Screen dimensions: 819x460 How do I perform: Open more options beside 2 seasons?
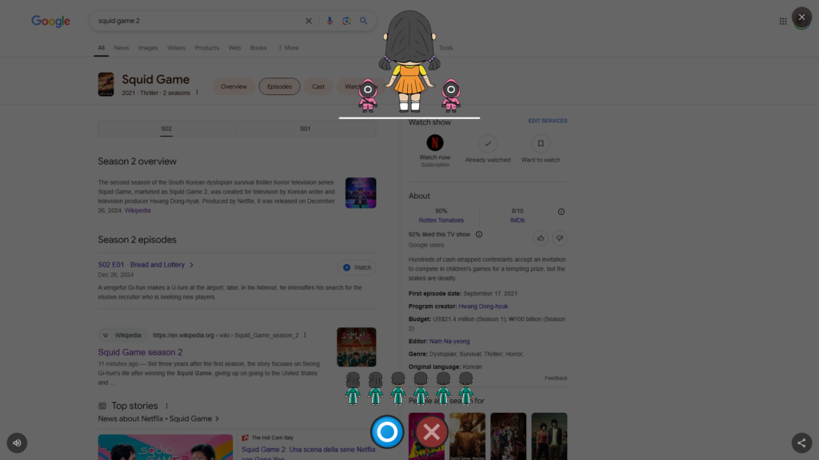[197, 93]
